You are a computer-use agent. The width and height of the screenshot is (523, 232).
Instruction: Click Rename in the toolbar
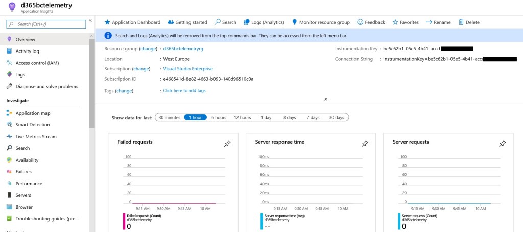coord(438,22)
